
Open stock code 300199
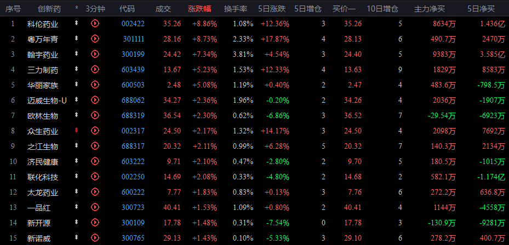(x=133, y=54)
